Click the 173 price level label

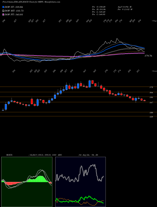[151, 87]
